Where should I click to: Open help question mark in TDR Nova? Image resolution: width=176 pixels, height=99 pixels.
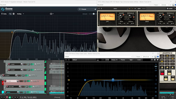pyautogui.click(x=152, y=60)
